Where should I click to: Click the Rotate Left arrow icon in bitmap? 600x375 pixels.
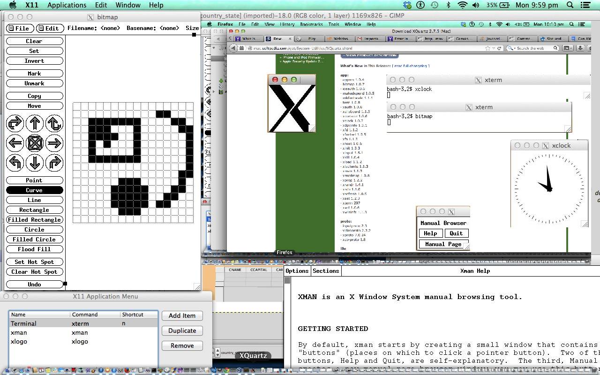[15, 163]
